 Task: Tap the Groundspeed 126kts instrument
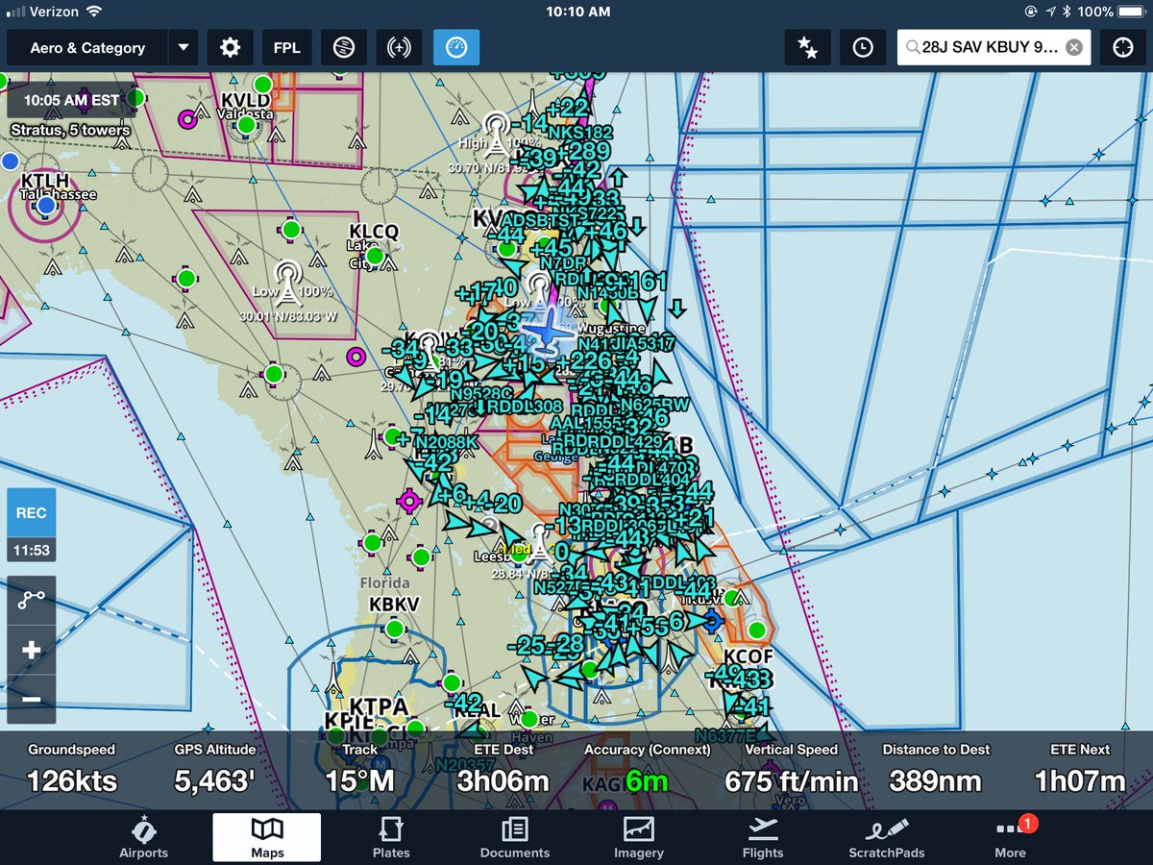(x=71, y=770)
